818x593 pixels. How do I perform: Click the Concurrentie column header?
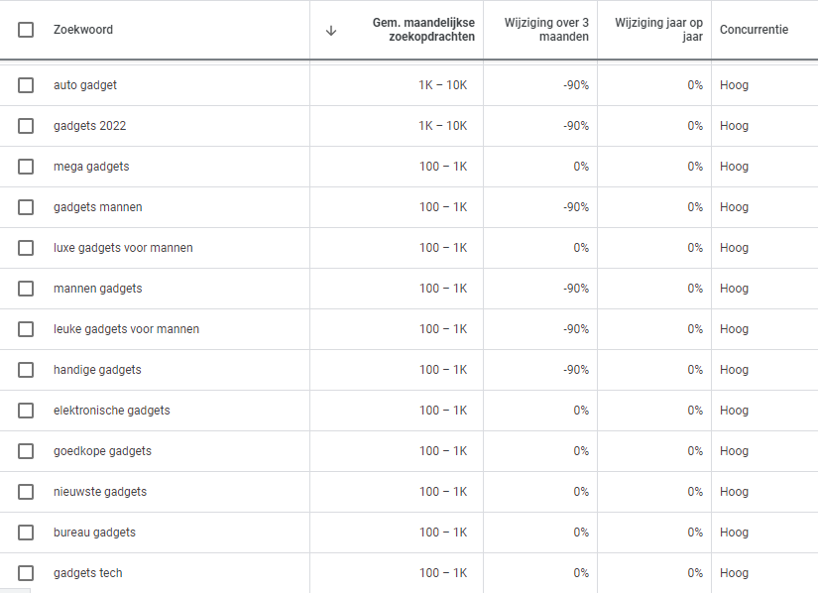click(x=754, y=30)
